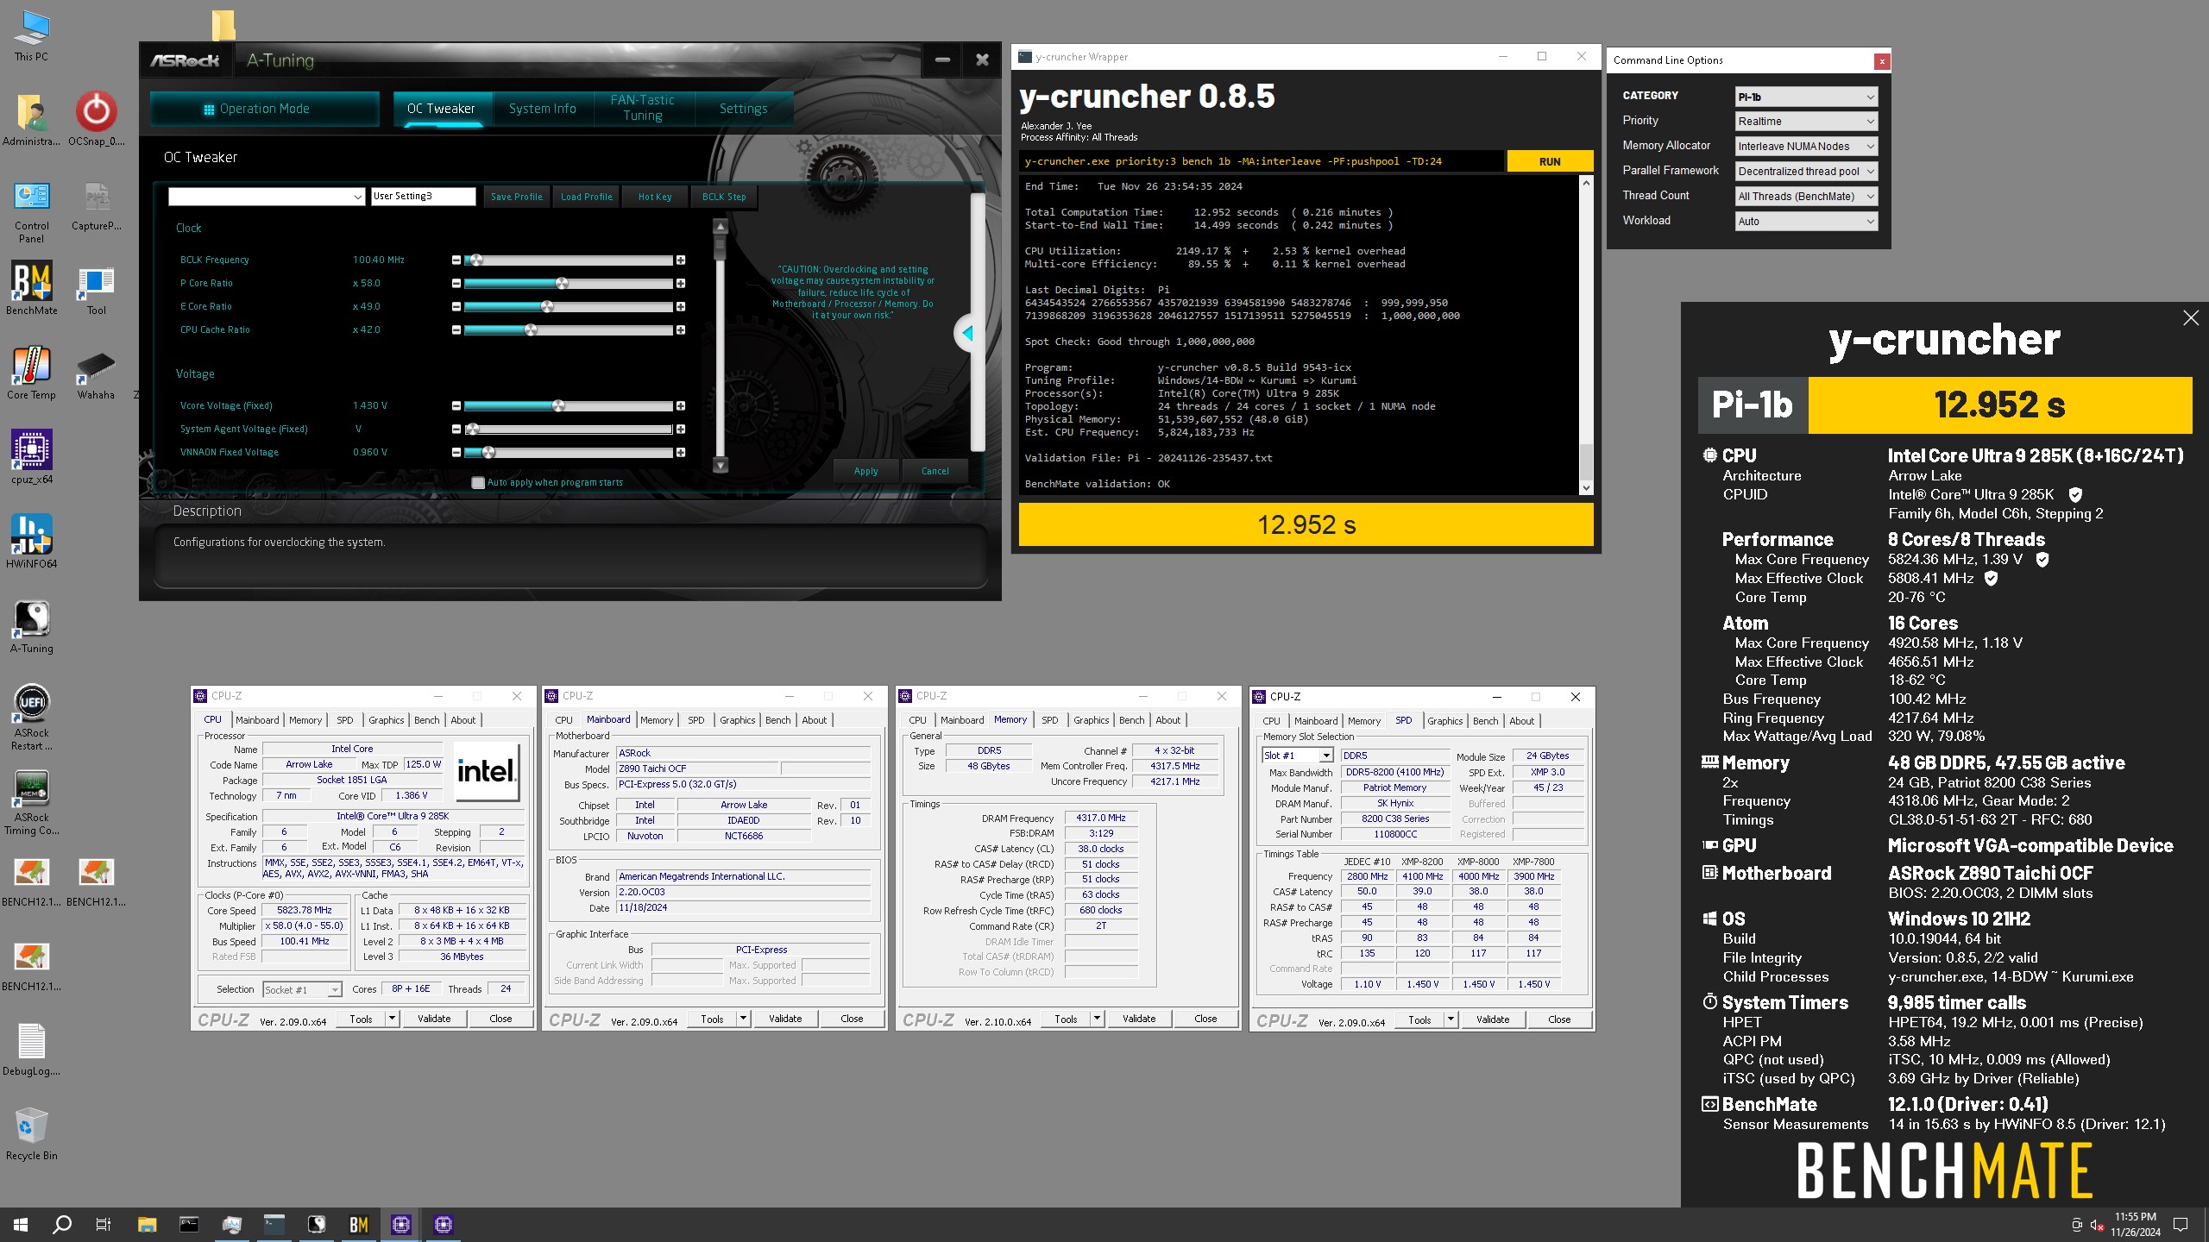Open the BenchMate desktop icon
The image size is (2209, 1242).
coord(32,289)
